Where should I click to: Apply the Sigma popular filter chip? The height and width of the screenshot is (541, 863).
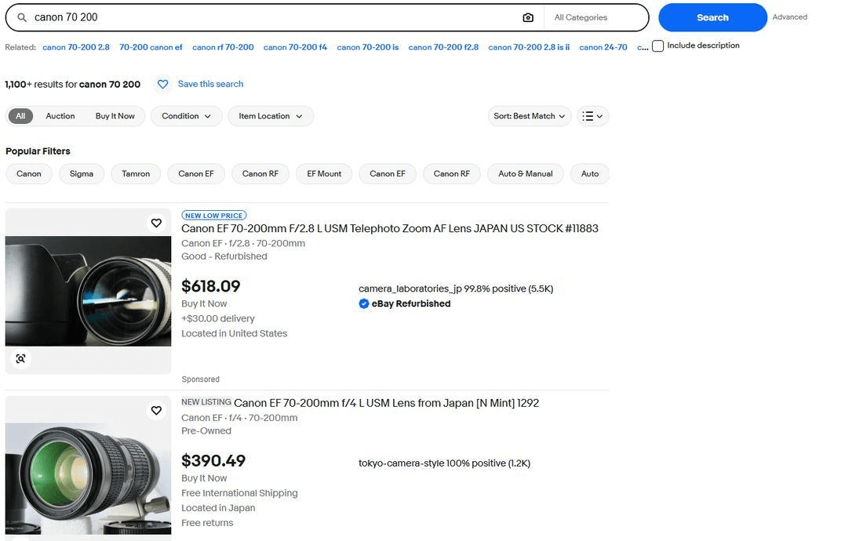click(82, 174)
